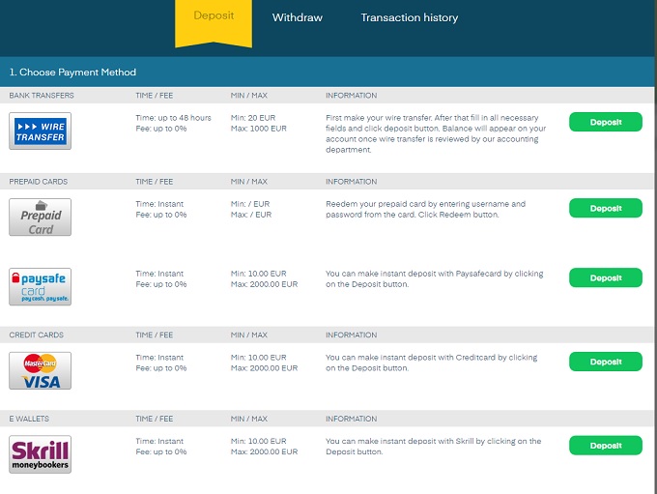Image resolution: width=657 pixels, height=494 pixels.
Task: Click the PREPAID CARDS section header
Action: pos(40,182)
